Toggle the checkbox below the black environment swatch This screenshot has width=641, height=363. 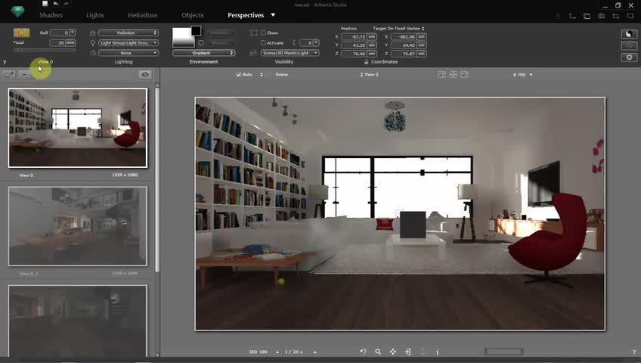coord(201,42)
